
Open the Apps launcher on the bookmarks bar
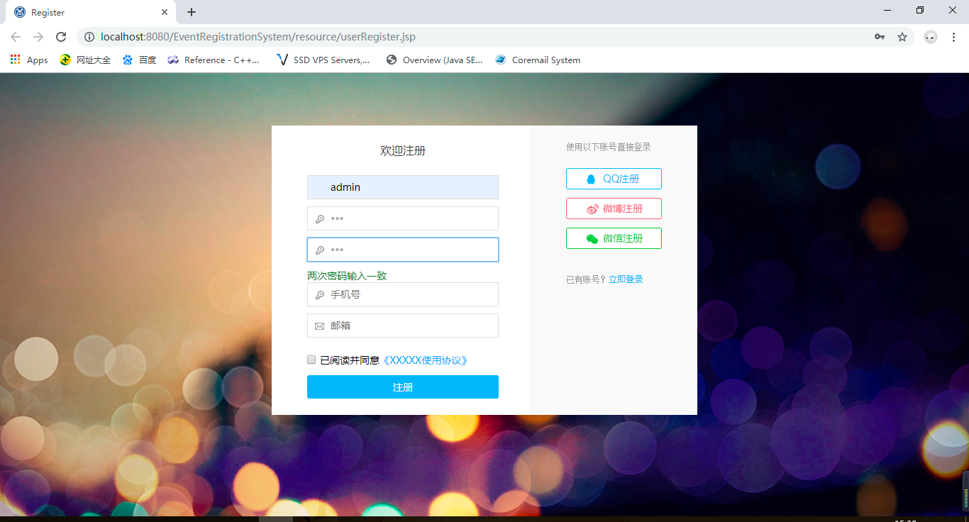click(15, 60)
